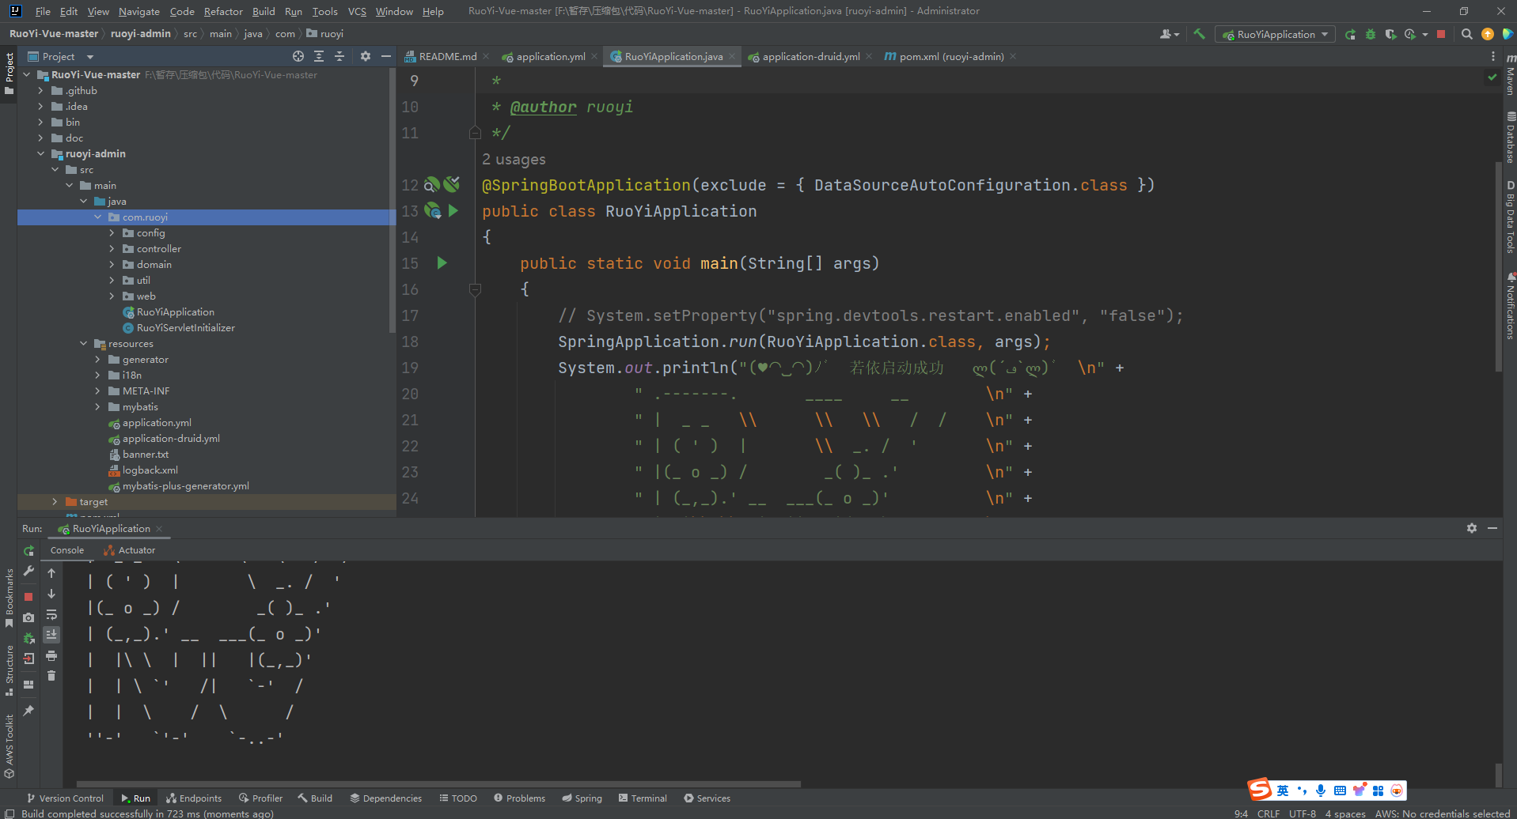Screen dimensions: 1517x819
Task: Open Terminal tool window
Action: tap(643, 798)
